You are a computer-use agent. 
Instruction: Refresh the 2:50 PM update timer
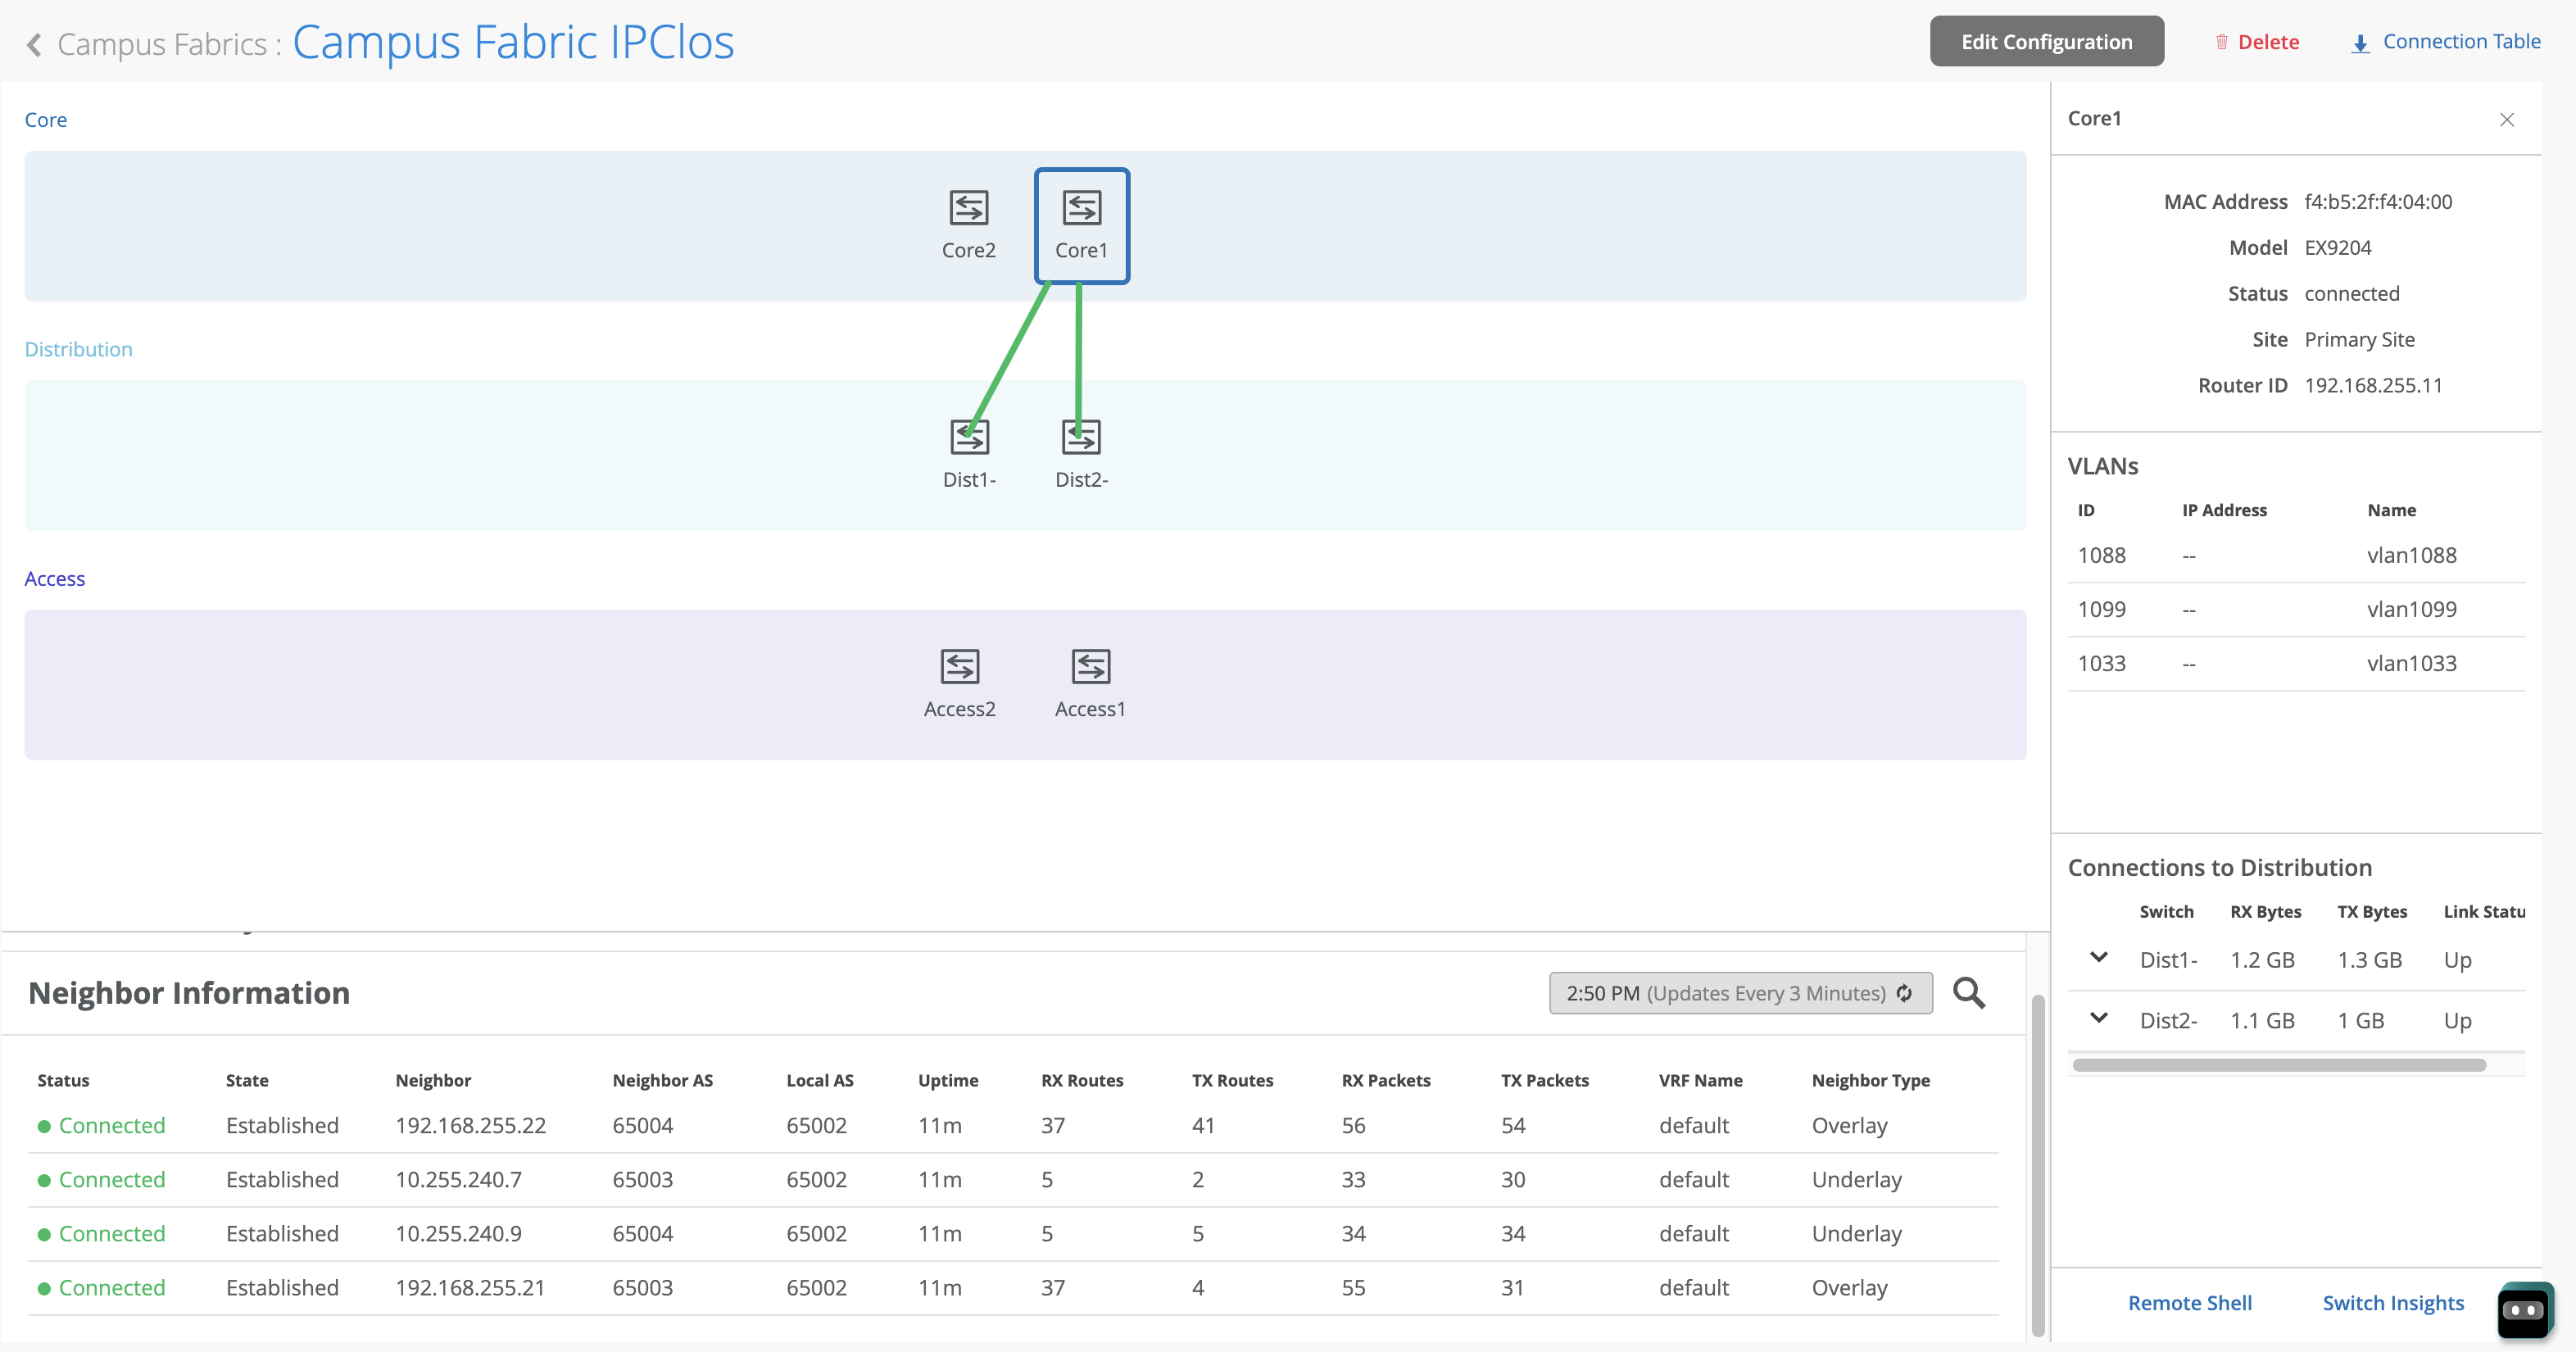tap(1905, 993)
